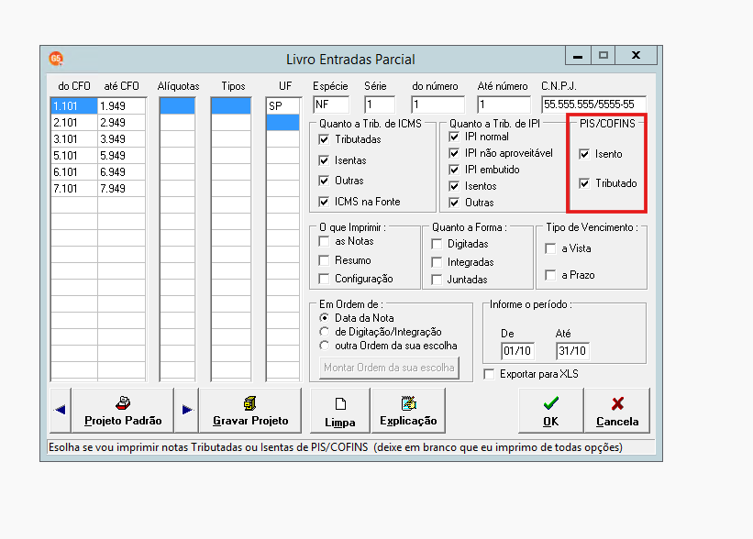The width and height of the screenshot is (753, 539).
Task: Click highlighted first Alíquotas cell
Action: point(177,106)
